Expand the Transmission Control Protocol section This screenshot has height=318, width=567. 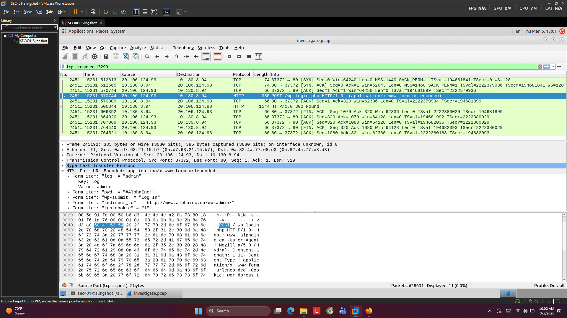coord(62,160)
